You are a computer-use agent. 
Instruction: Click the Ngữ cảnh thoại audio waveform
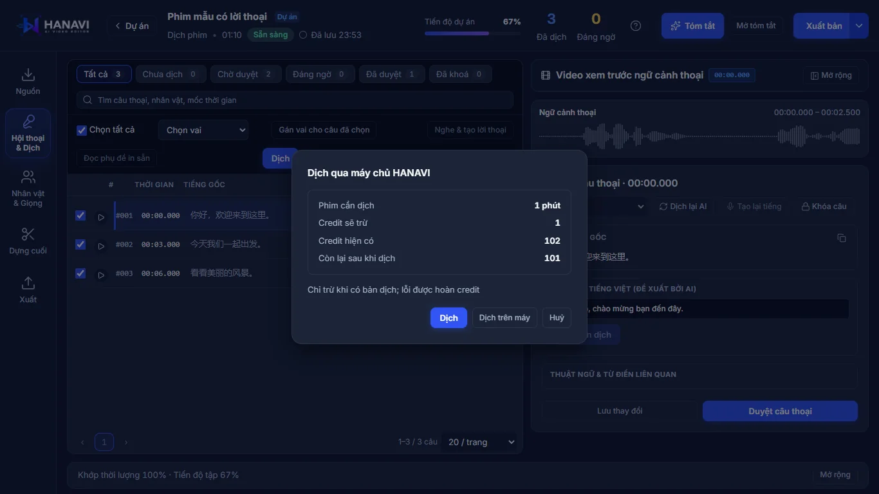coord(699,136)
